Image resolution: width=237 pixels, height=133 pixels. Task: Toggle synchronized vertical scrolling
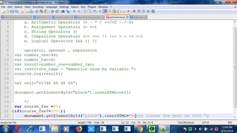click(85, 11)
